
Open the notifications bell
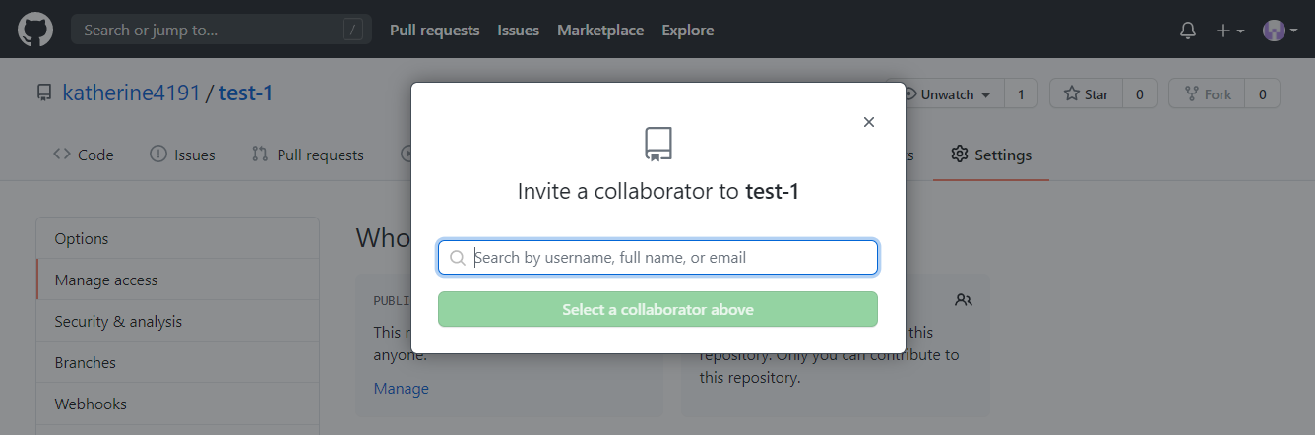coord(1188,31)
